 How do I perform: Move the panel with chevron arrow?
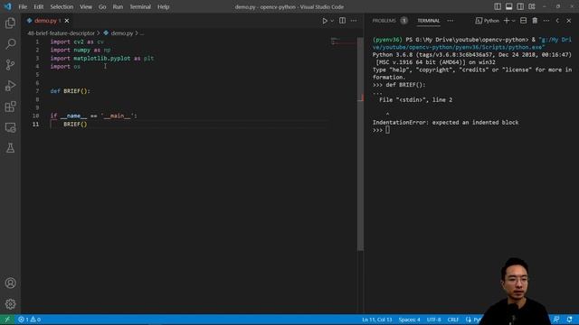(x=557, y=21)
